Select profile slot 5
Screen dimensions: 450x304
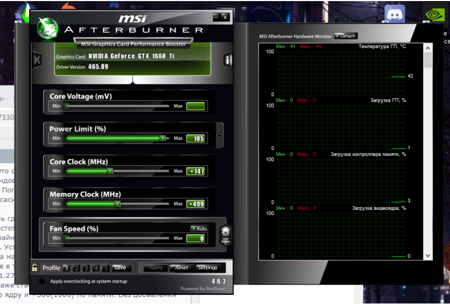tap(106, 268)
